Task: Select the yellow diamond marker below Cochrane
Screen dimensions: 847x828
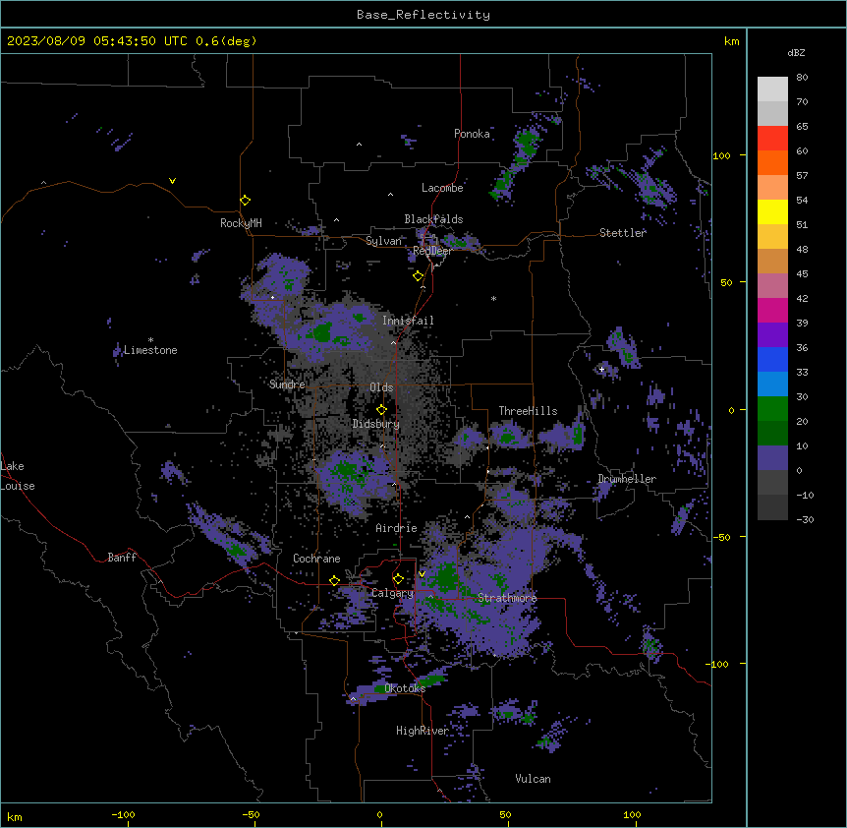Action: click(335, 581)
